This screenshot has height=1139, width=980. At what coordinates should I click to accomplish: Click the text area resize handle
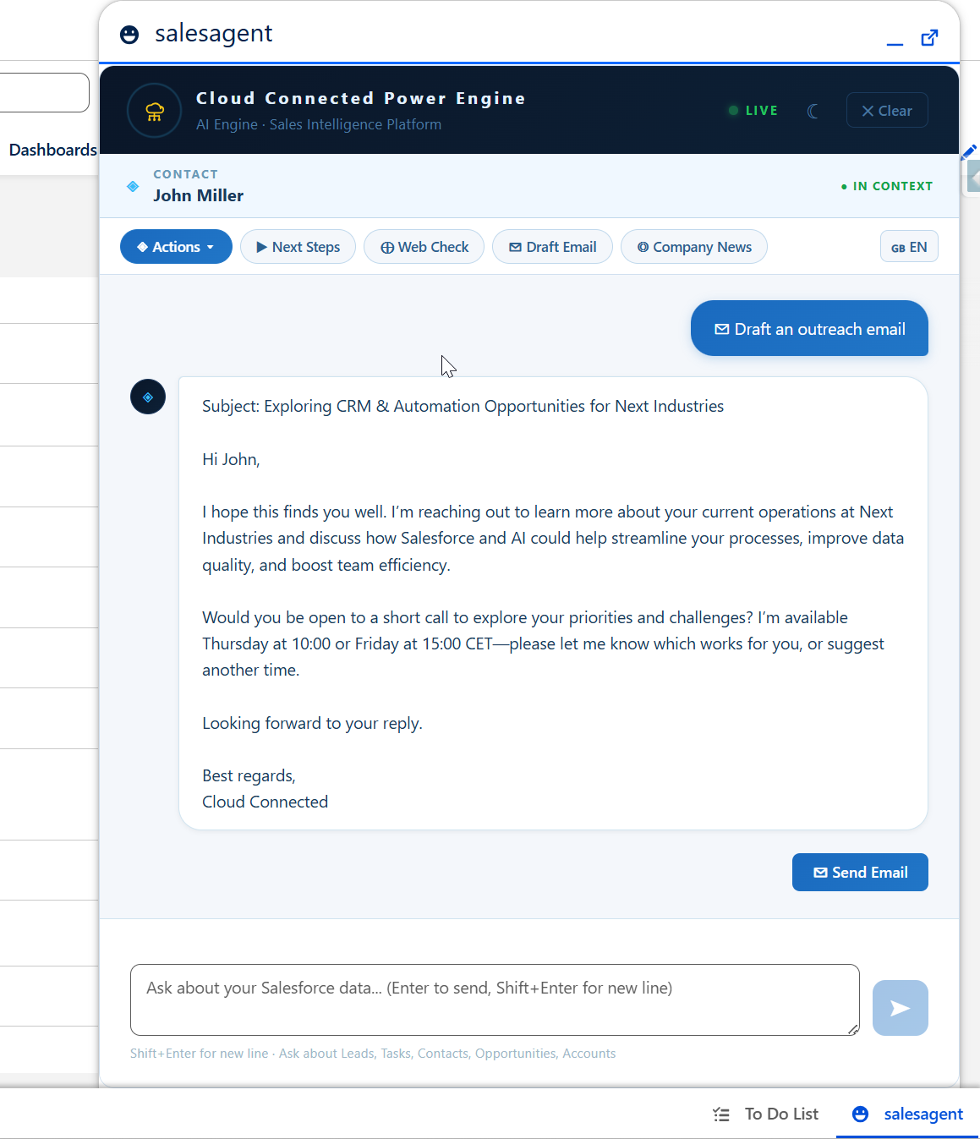pos(853,1029)
